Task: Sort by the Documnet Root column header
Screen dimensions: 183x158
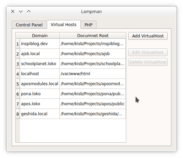Action: pyautogui.click(x=93, y=35)
